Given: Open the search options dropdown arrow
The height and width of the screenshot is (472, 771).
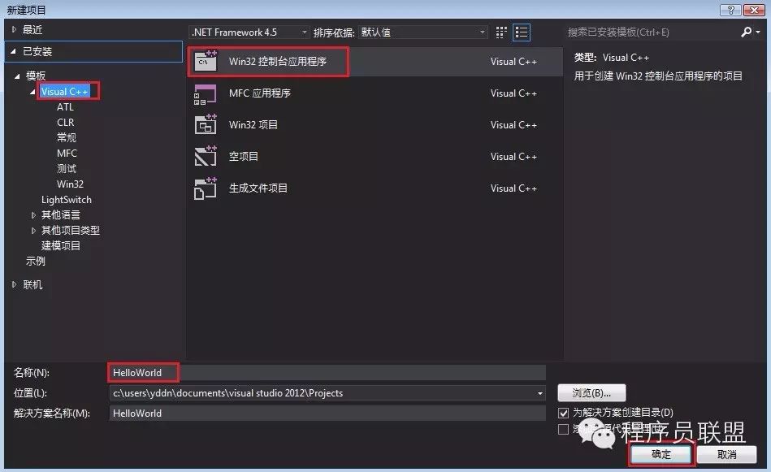Looking at the screenshot, I should [758, 32].
